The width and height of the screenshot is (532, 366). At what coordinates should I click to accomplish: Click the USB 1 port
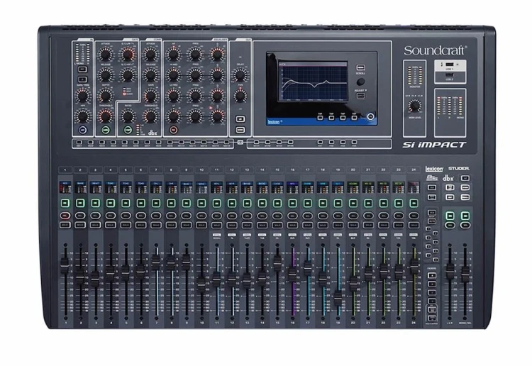coord(450,64)
